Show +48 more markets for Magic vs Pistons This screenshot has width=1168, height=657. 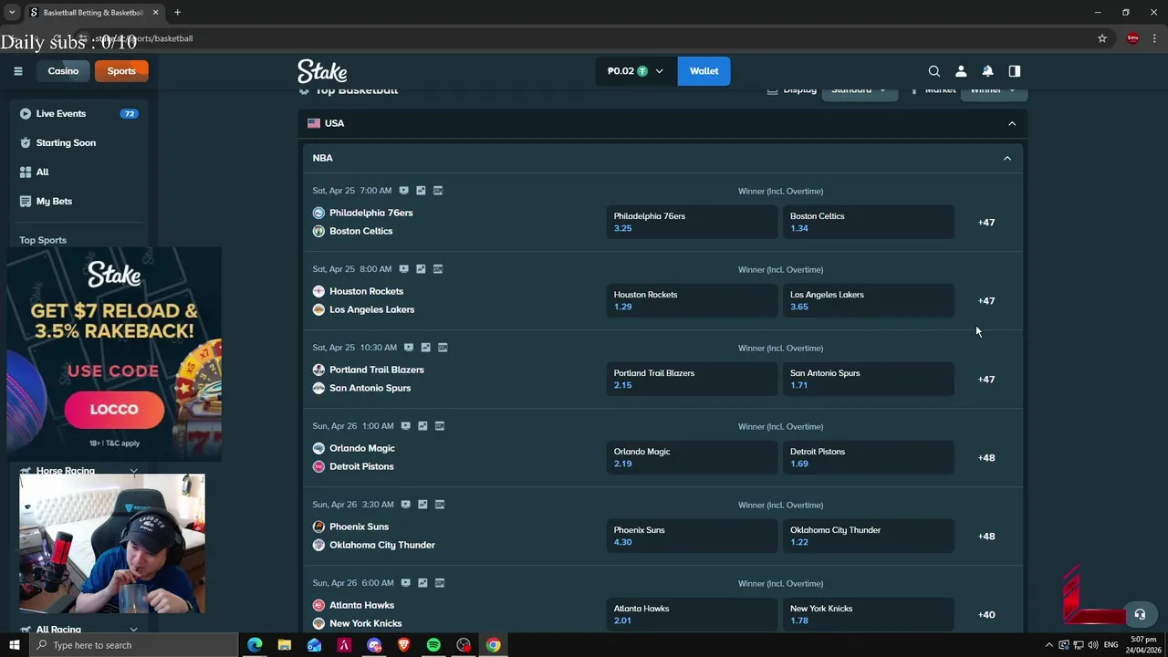(x=986, y=458)
